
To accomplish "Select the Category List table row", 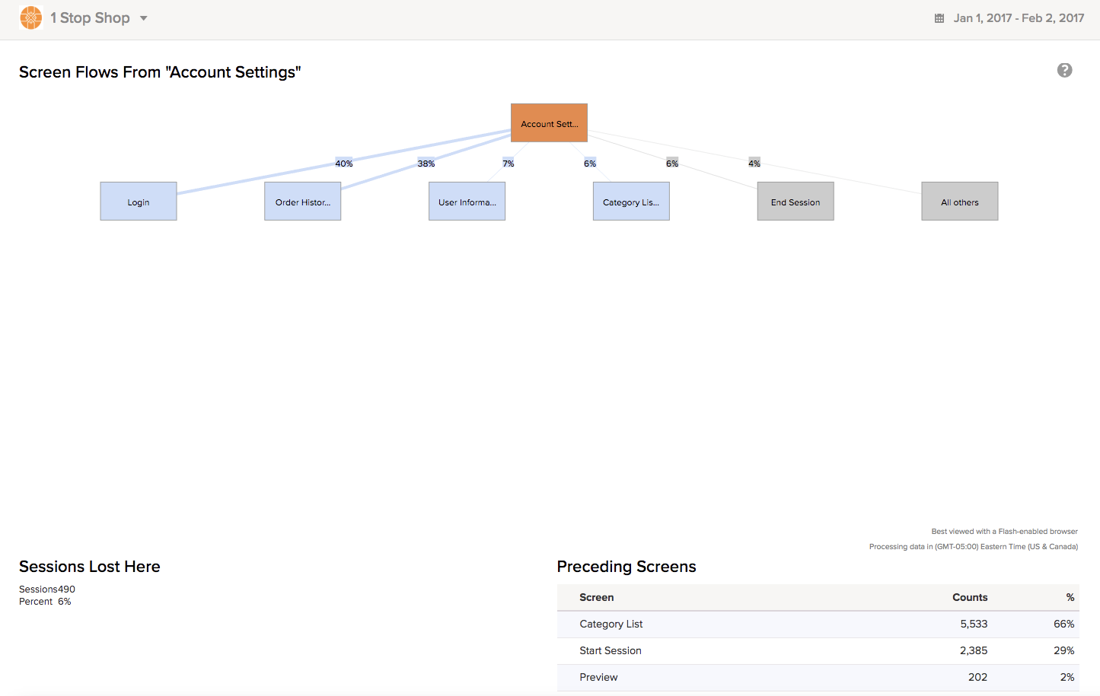I will [818, 624].
